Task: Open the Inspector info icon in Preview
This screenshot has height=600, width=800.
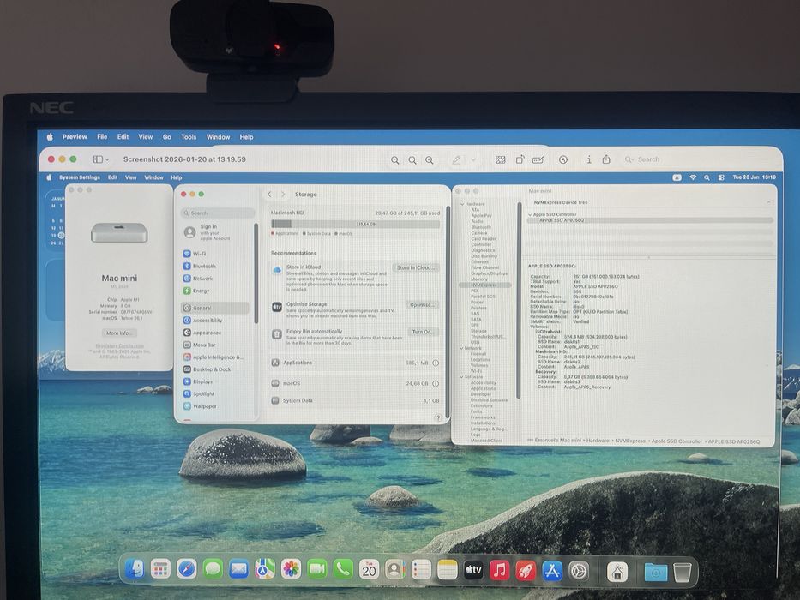Action: 589,159
